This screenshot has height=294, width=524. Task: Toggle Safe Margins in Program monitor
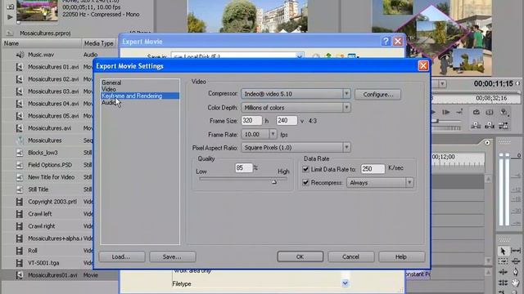tap(490, 113)
